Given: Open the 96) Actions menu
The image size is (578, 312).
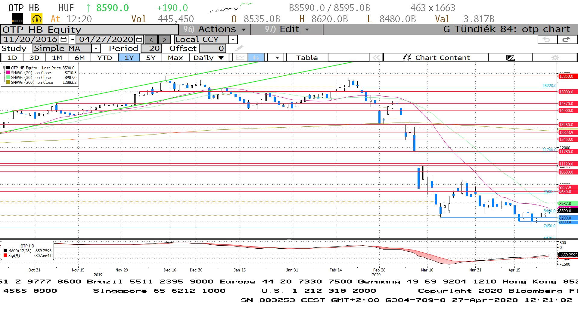Looking at the screenshot, I should (215, 29).
